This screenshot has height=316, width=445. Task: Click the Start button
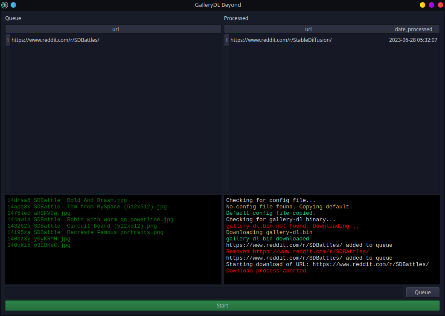(x=223, y=305)
